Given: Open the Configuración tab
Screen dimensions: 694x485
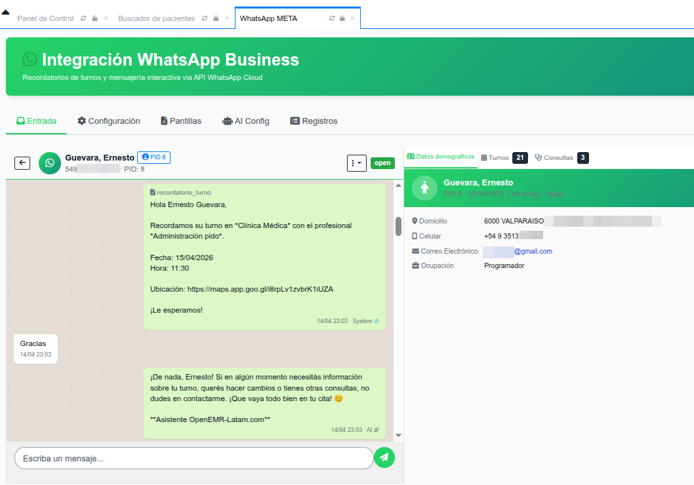Looking at the screenshot, I should [109, 121].
